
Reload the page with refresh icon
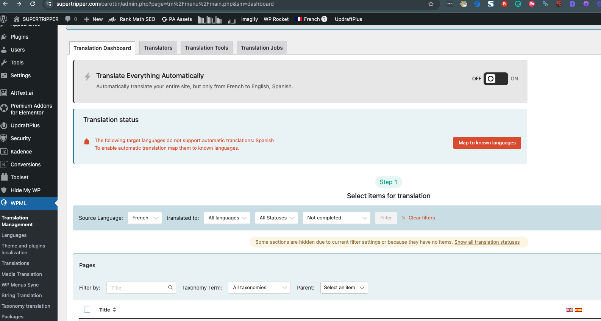click(33, 4)
